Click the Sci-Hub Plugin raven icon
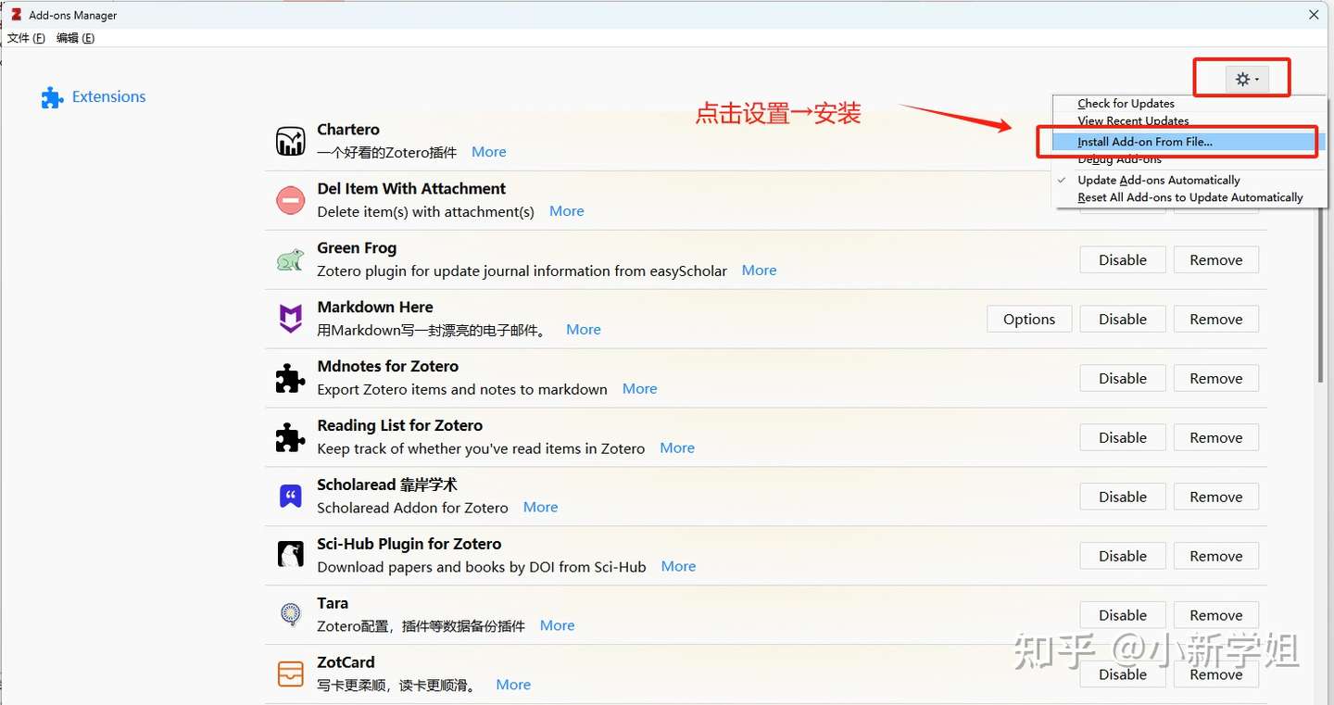Image resolution: width=1334 pixels, height=705 pixels. click(x=291, y=555)
